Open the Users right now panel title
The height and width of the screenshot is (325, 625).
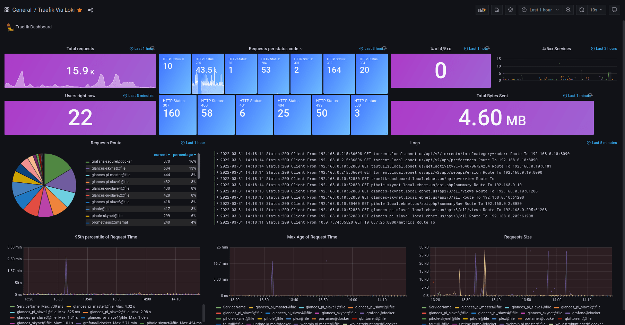[x=80, y=96]
